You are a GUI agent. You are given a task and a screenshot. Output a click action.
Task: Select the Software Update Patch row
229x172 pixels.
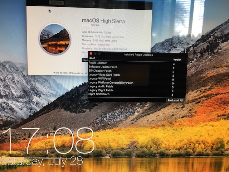click(x=137, y=67)
